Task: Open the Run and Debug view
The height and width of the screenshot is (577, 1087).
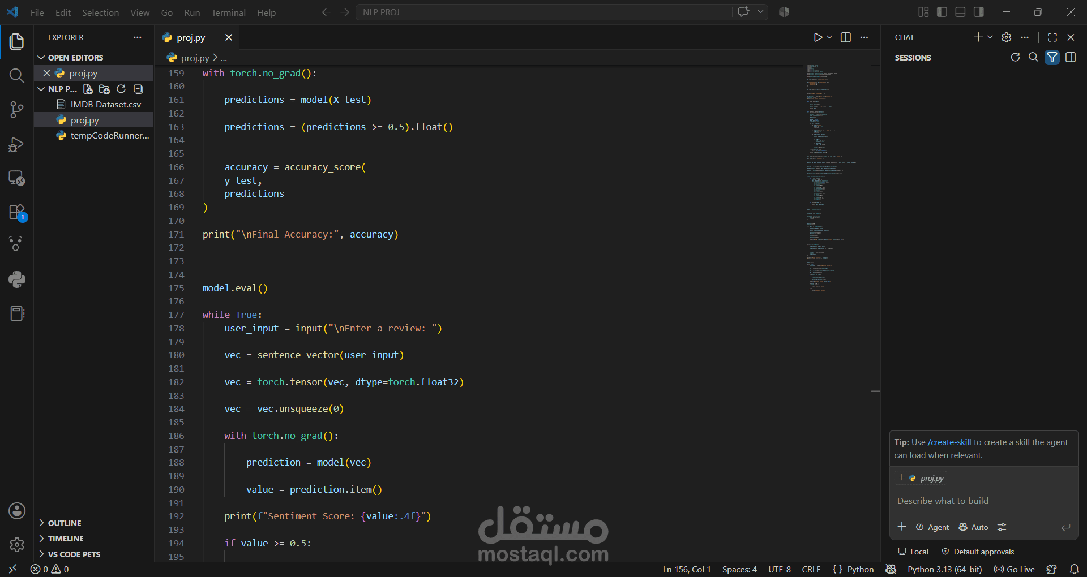Action: (17, 144)
